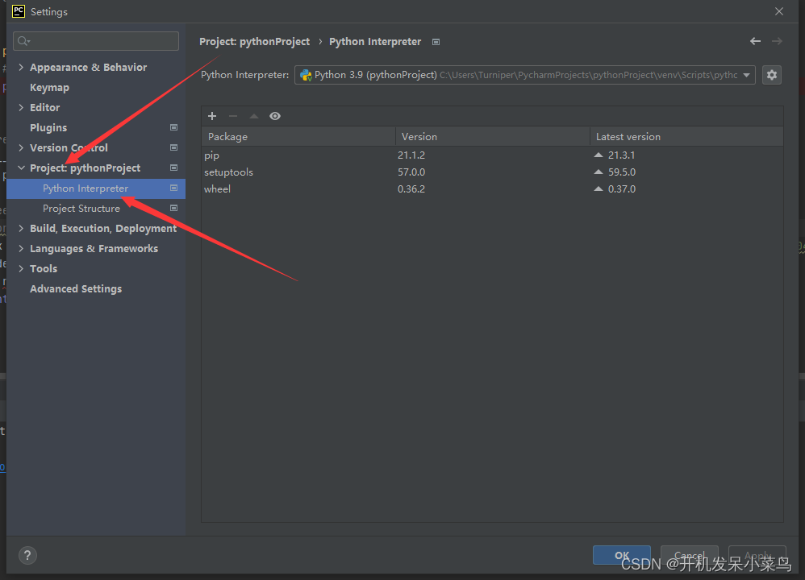Click the install package plus icon
This screenshot has width=805, height=580.
point(212,116)
